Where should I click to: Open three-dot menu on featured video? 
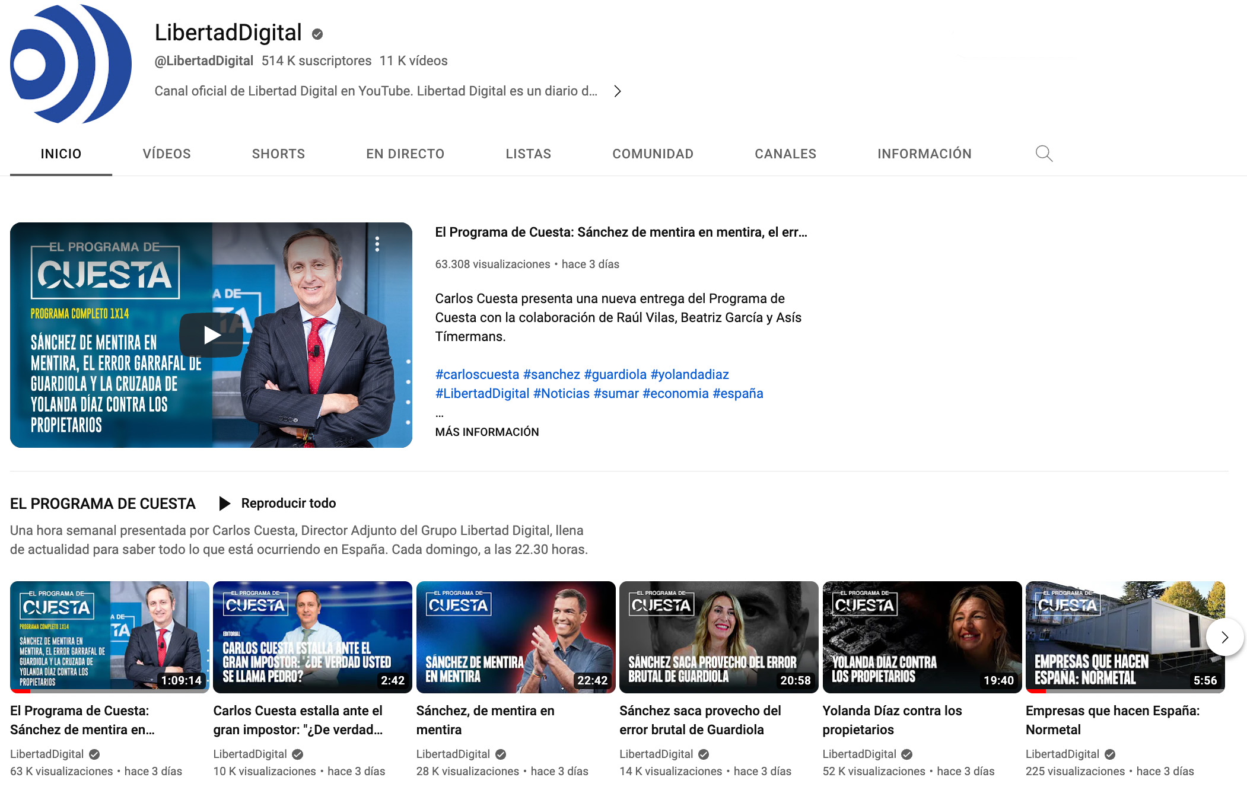[x=377, y=244]
